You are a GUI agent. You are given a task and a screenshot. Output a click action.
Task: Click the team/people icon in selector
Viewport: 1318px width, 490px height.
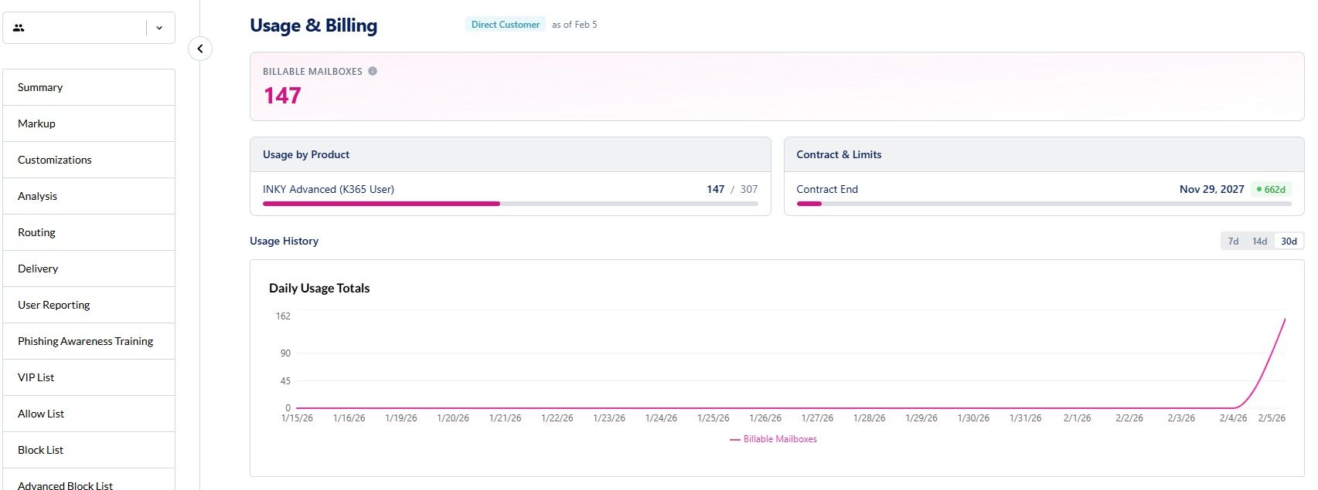19,28
